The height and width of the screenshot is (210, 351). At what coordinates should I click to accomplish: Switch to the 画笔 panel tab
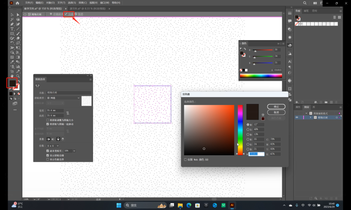coord(306,11)
